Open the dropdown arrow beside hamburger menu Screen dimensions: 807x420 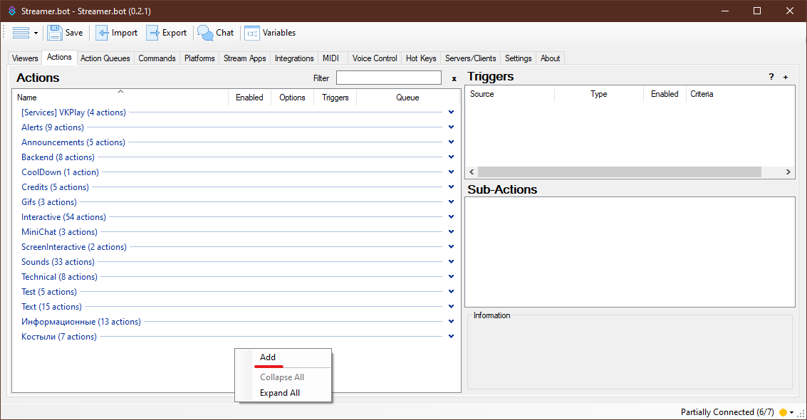36,33
